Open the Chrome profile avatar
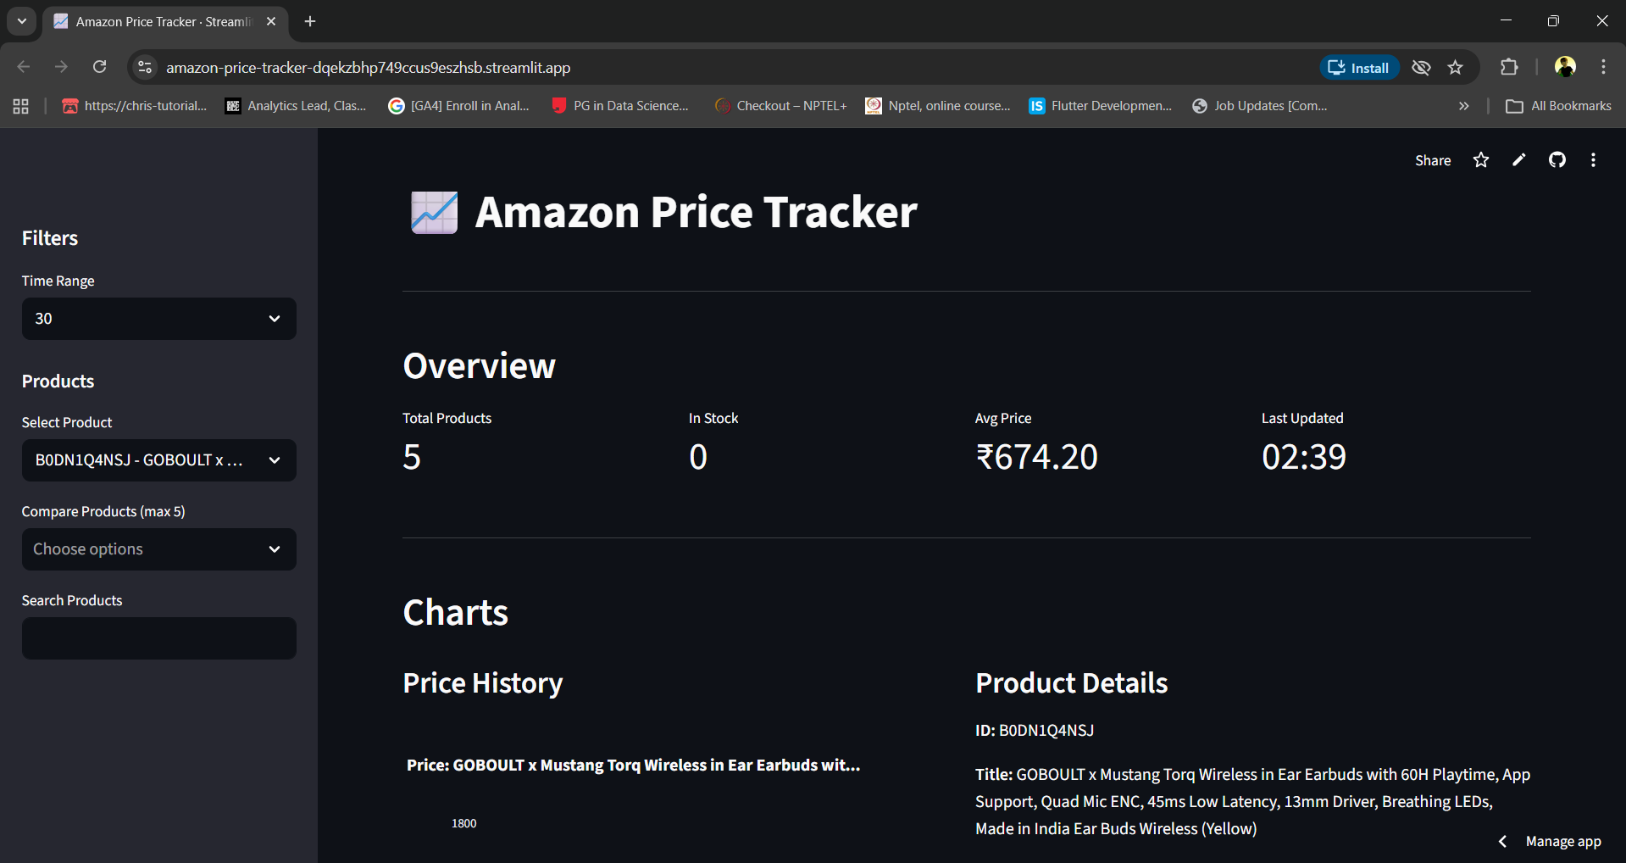Image resolution: width=1626 pixels, height=863 pixels. coord(1564,66)
